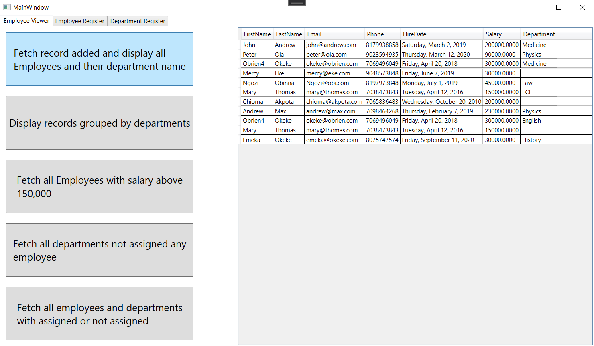Select the Employee Viewer tab

pos(26,21)
